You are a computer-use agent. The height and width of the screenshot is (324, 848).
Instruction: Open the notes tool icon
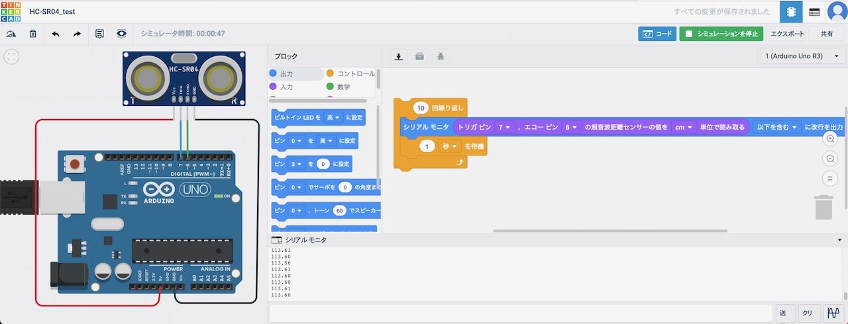99,34
